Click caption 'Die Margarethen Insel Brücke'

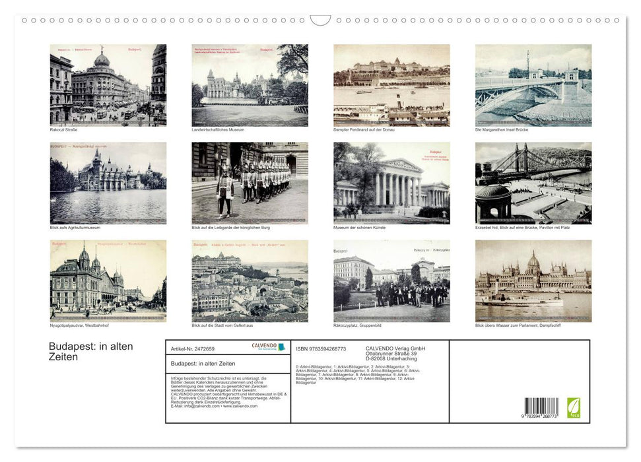502,129
